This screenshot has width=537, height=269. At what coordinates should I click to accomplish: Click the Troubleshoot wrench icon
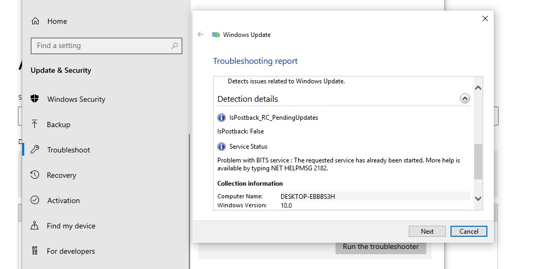[x=35, y=150]
